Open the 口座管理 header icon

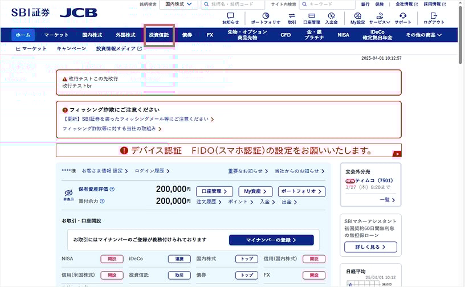pyautogui.click(x=311, y=18)
